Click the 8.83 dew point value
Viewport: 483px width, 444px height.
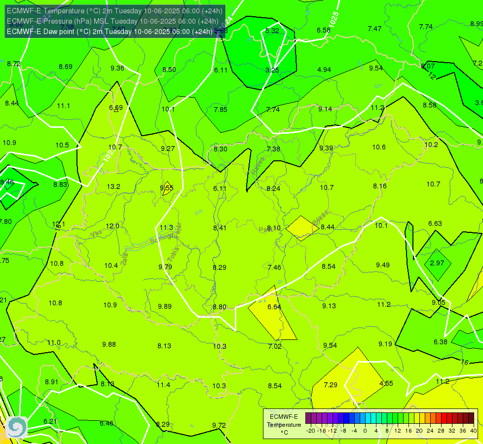pos(60,185)
